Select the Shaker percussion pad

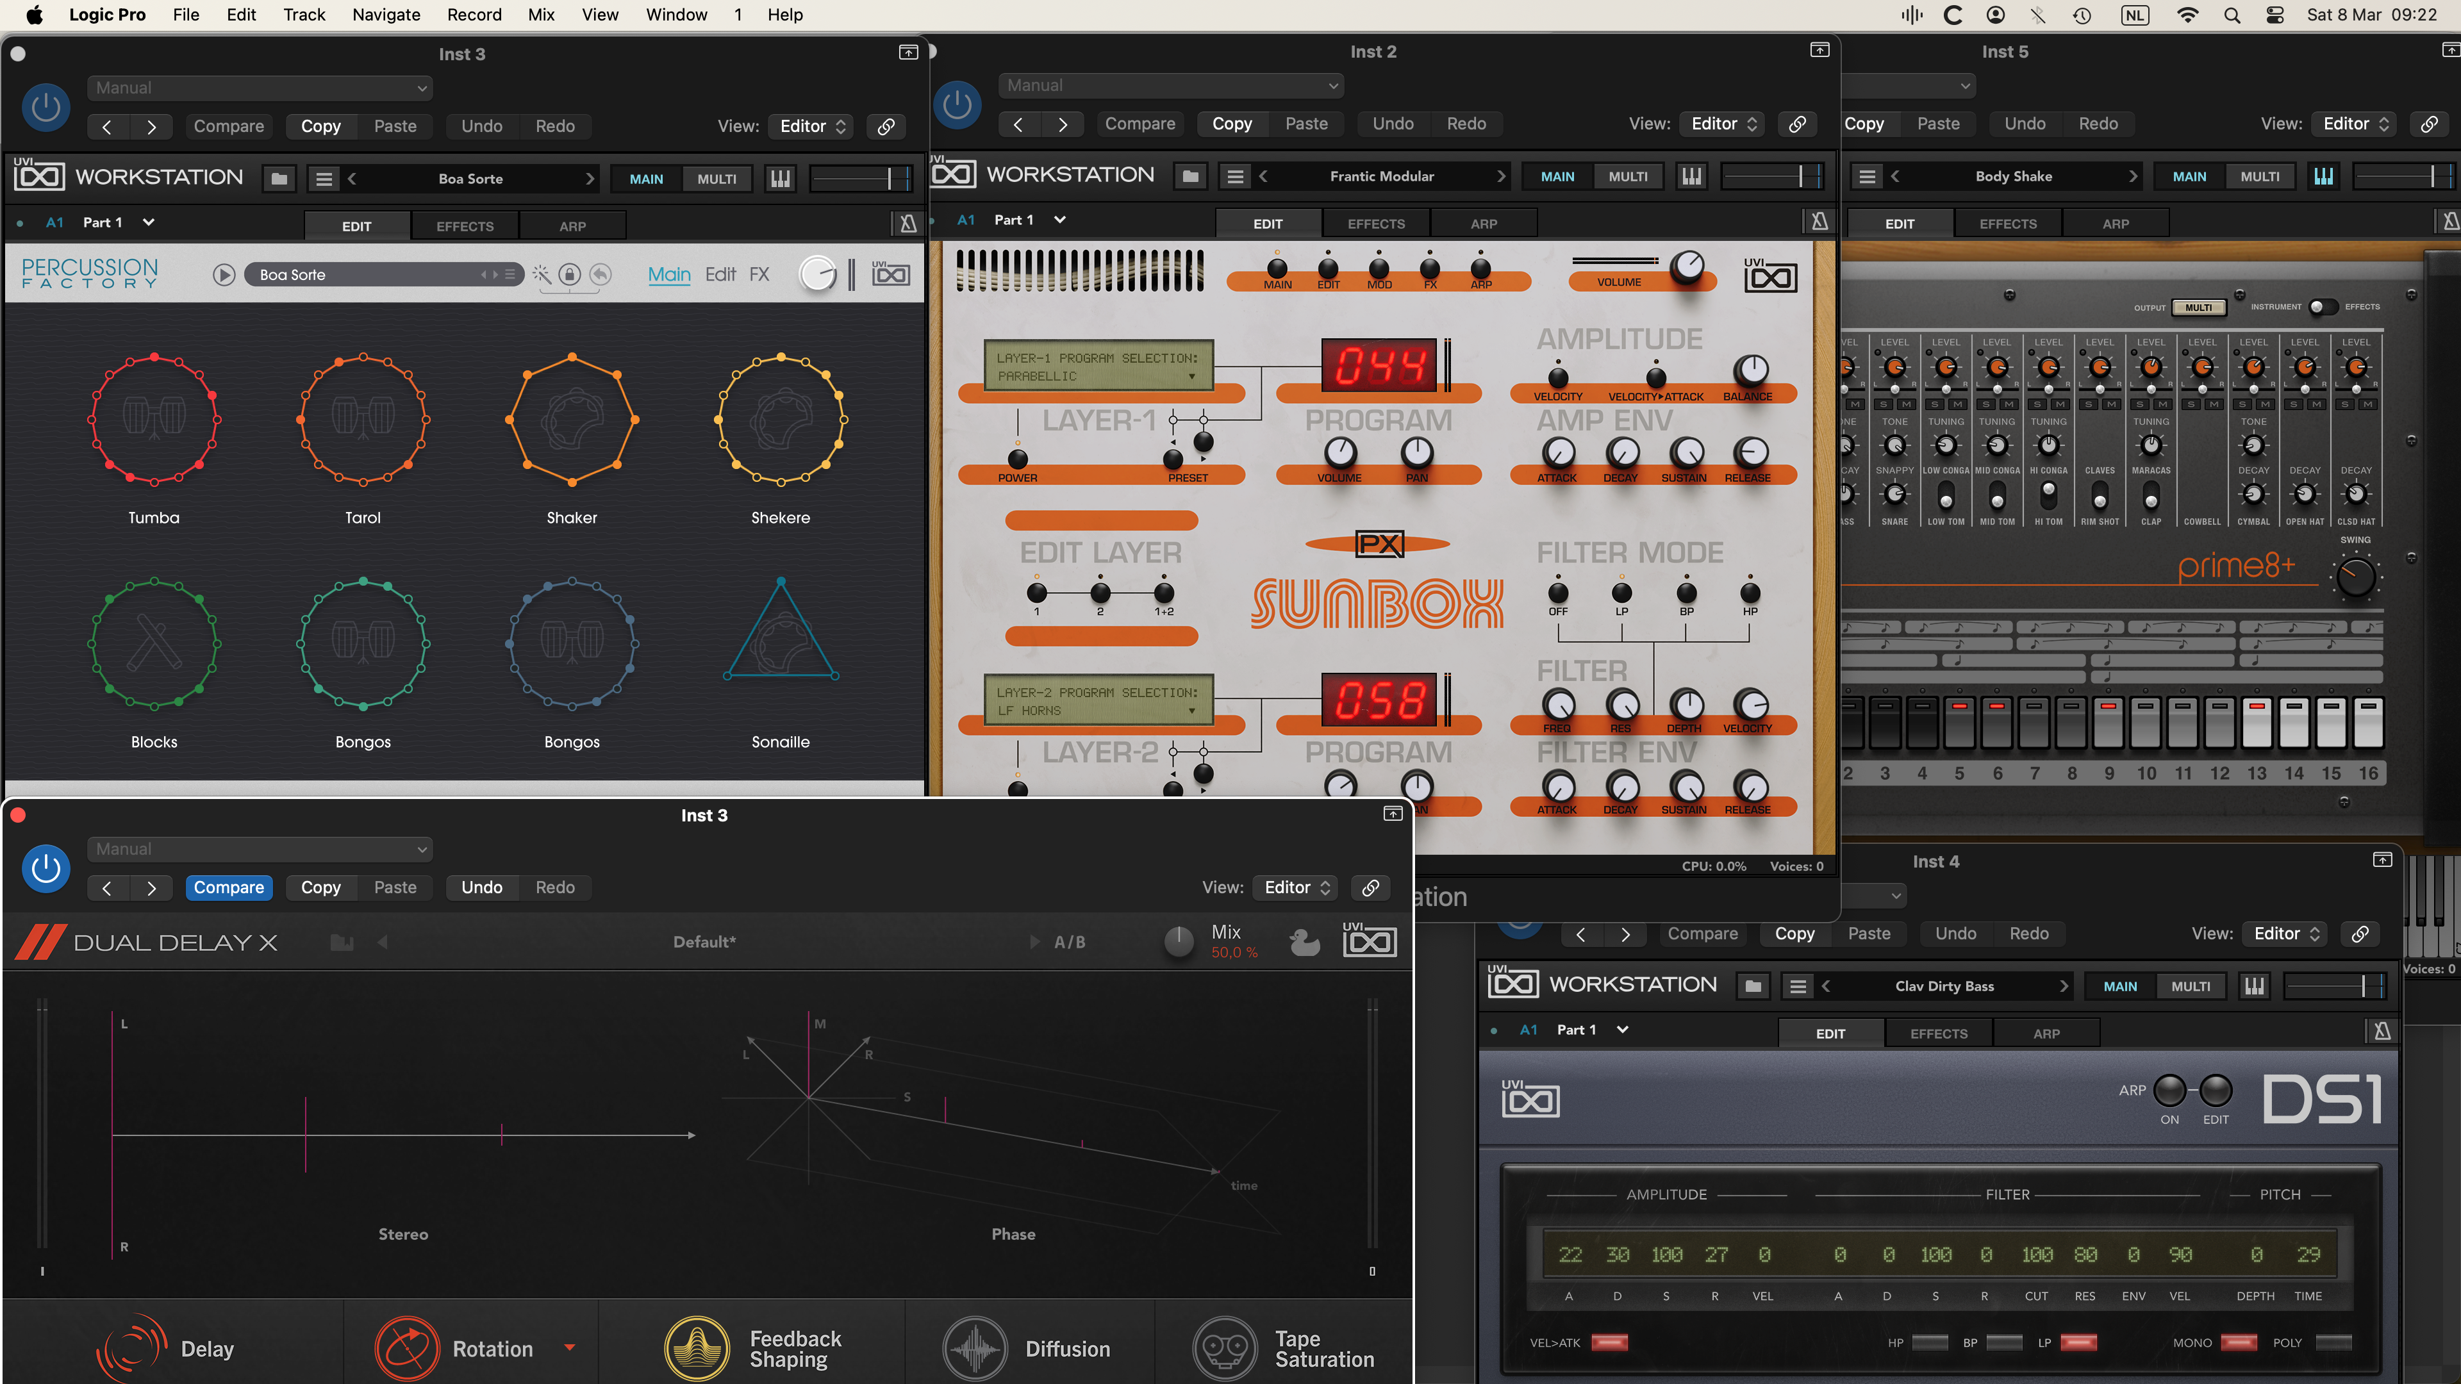click(x=571, y=419)
